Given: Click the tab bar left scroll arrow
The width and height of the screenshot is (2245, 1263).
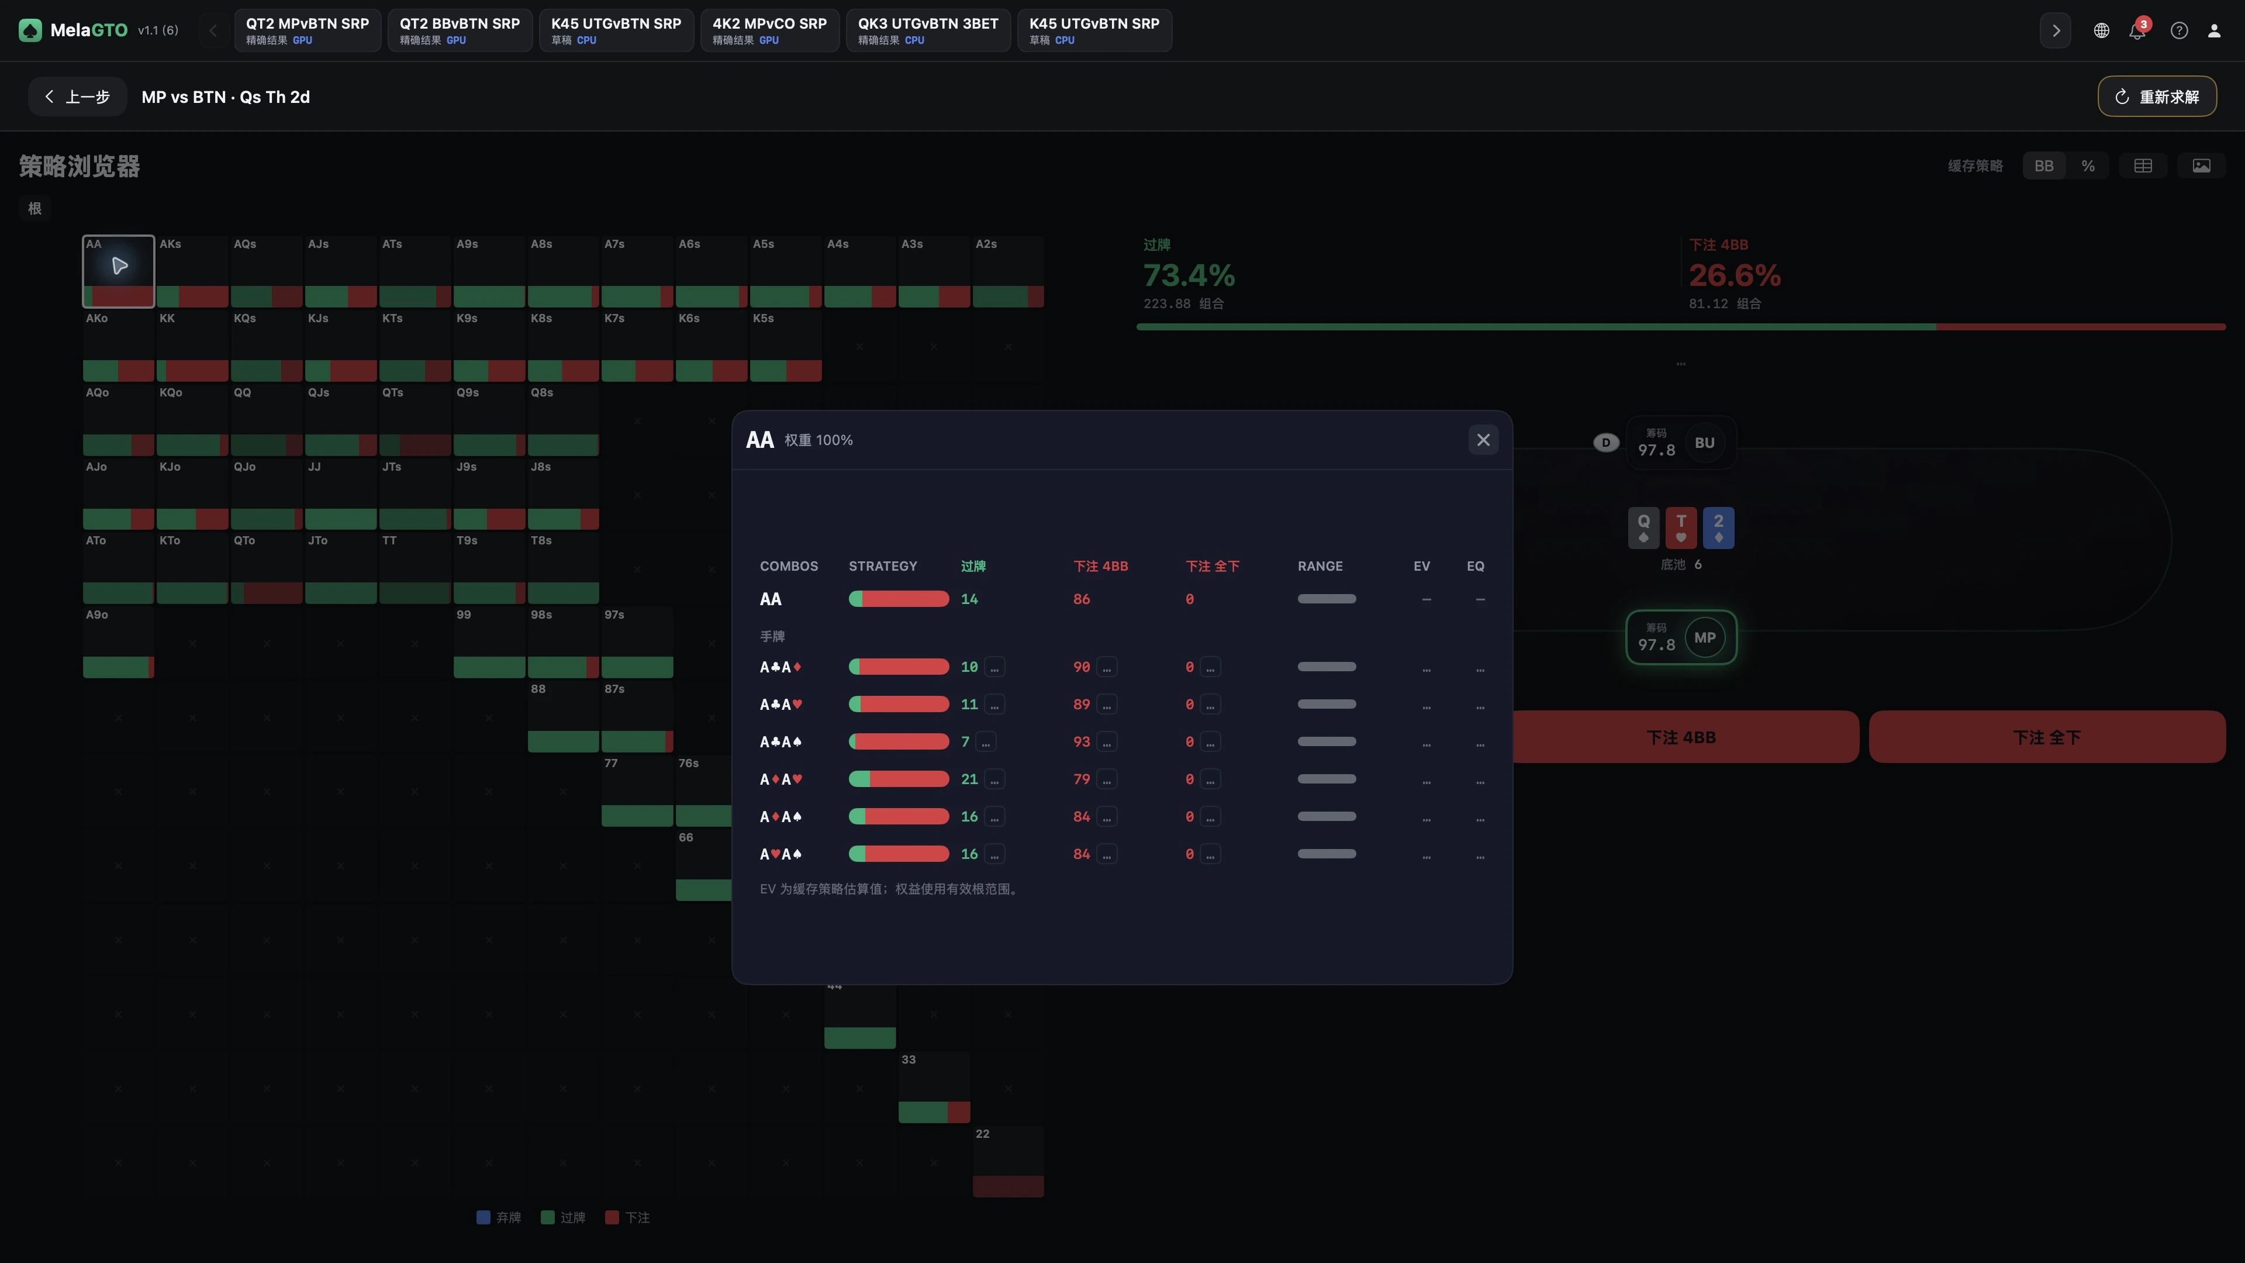Looking at the screenshot, I should [213, 30].
